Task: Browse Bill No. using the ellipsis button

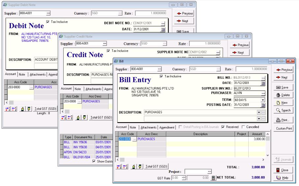Action: tap(263, 78)
